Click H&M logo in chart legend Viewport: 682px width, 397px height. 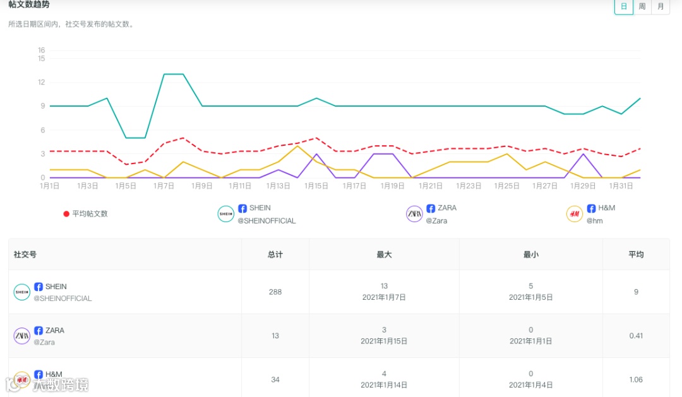coord(575,214)
